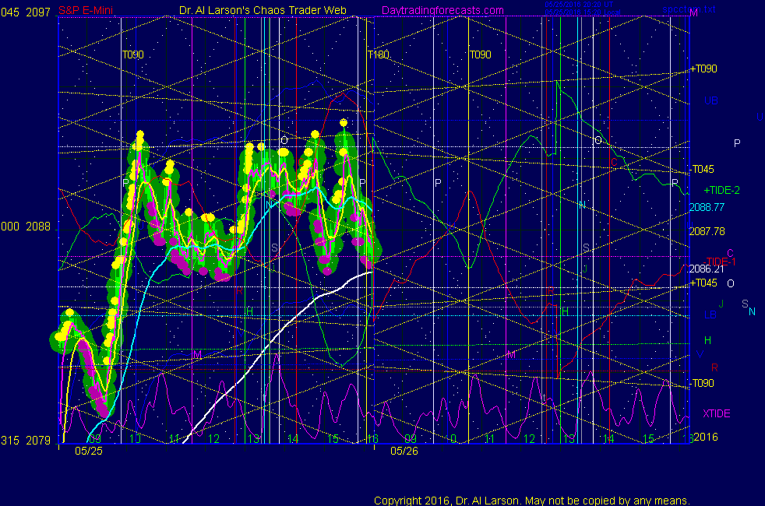This screenshot has height=506, width=765.
Task: Click the 05/26 date label
Action: click(404, 451)
